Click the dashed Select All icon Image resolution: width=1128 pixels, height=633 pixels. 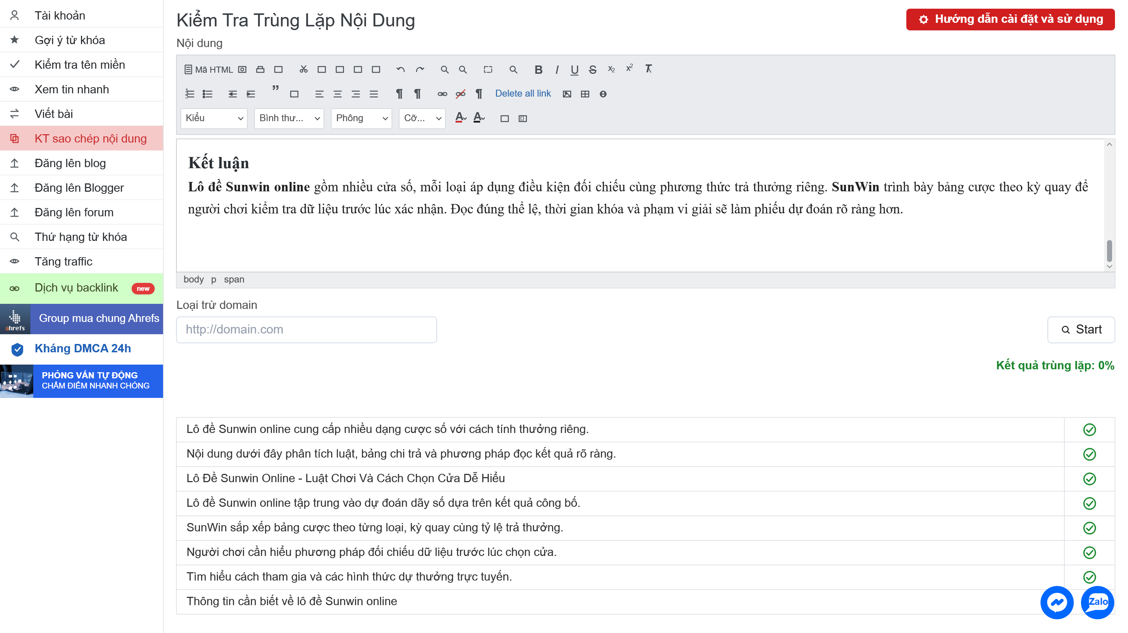pos(488,69)
